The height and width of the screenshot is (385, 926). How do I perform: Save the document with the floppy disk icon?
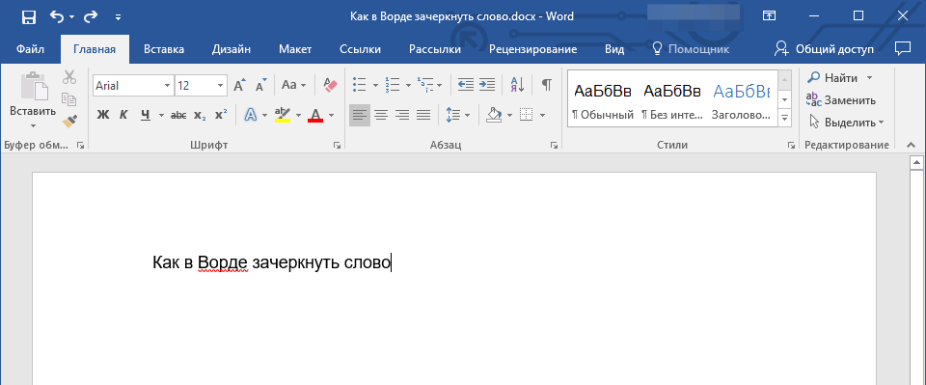point(28,17)
